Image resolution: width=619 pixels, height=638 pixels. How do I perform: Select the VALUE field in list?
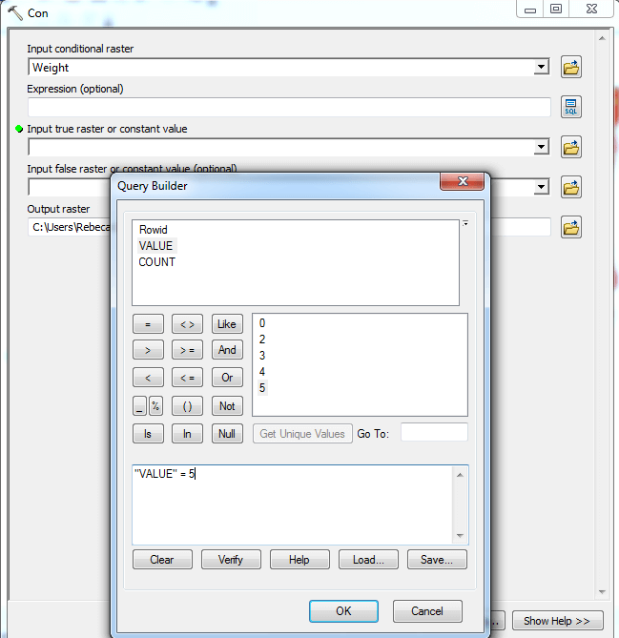point(156,246)
